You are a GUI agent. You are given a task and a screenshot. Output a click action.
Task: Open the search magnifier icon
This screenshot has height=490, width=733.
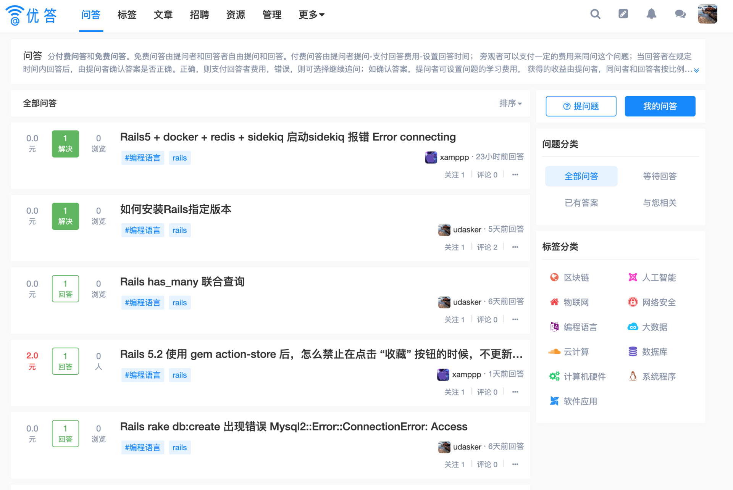tap(595, 15)
